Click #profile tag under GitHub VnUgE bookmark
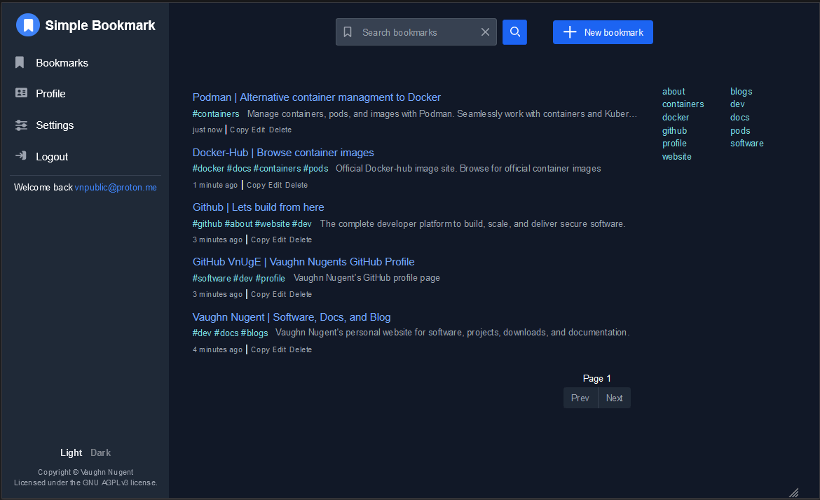 (x=271, y=279)
